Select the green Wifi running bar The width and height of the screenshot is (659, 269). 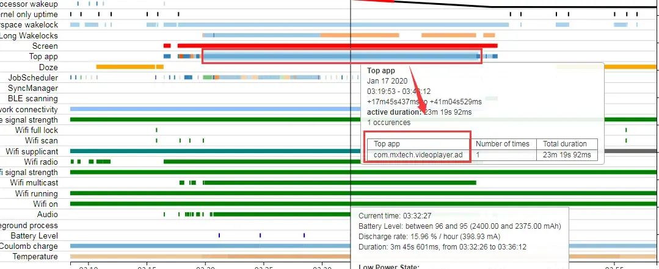[363, 193]
